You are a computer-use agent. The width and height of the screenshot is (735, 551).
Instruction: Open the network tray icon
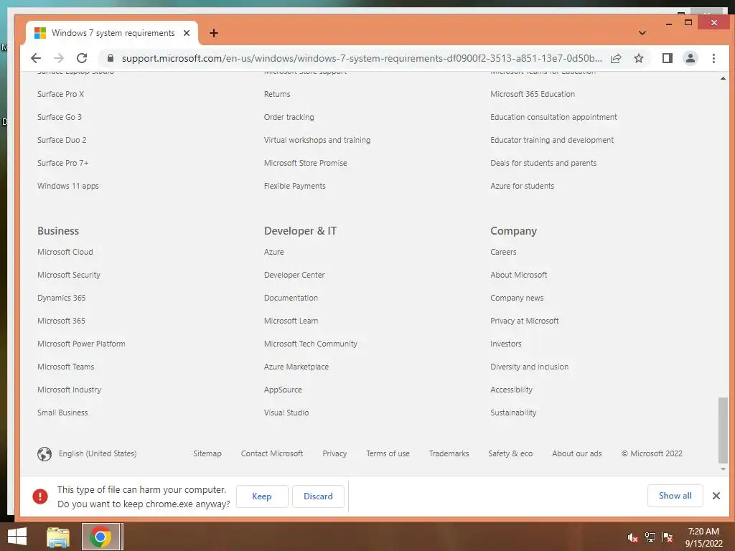650,537
